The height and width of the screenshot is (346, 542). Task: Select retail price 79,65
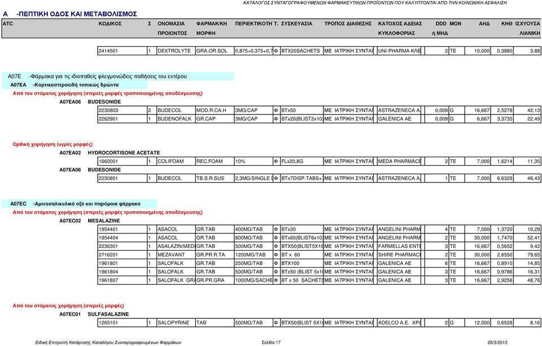[527, 255]
